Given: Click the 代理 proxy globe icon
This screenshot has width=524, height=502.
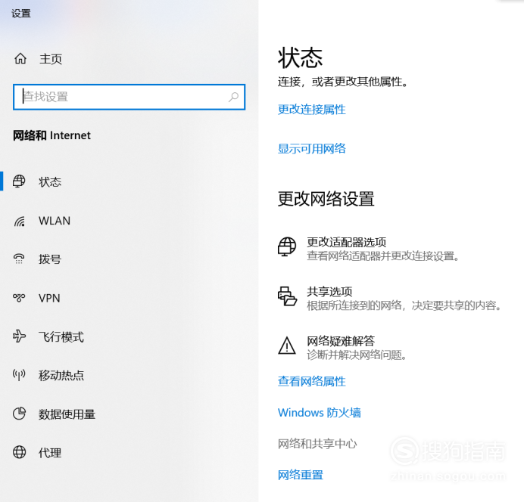Looking at the screenshot, I should click(19, 452).
